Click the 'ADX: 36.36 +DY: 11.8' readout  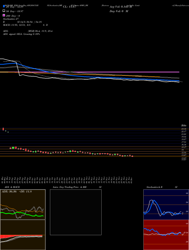pos(17,192)
